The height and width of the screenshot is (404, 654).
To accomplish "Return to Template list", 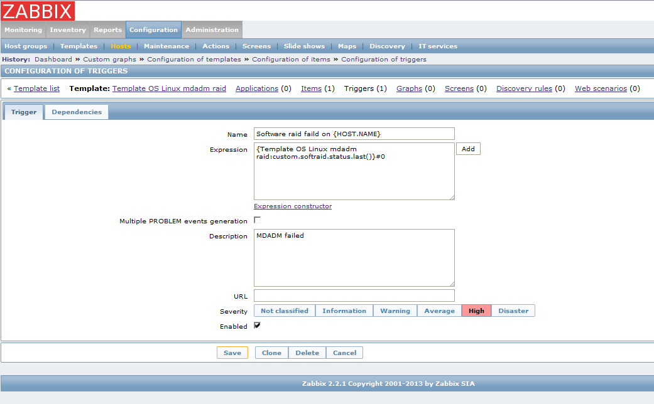I will coord(36,88).
